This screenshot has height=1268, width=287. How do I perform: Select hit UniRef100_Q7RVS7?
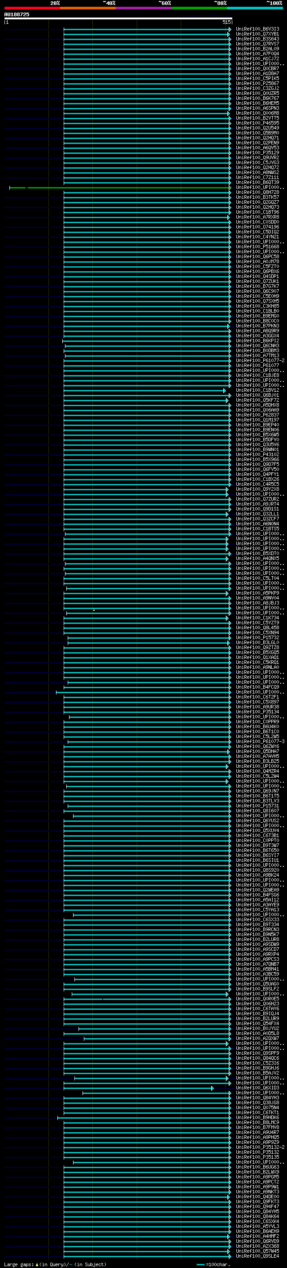pos(257,44)
